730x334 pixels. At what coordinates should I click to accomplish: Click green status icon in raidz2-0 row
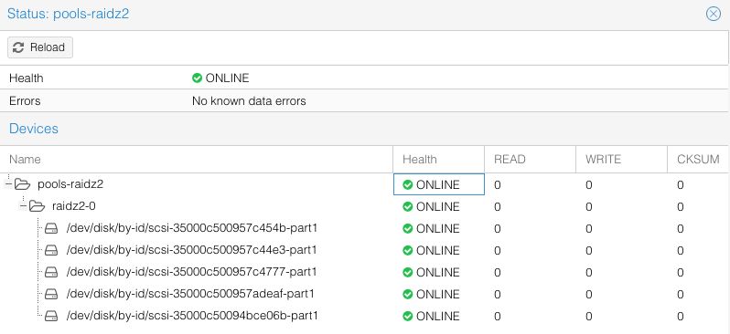pyautogui.click(x=408, y=207)
